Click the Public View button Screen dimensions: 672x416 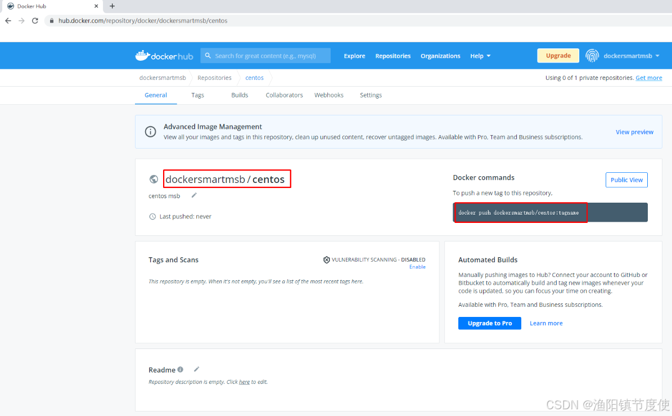coord(626,180)
